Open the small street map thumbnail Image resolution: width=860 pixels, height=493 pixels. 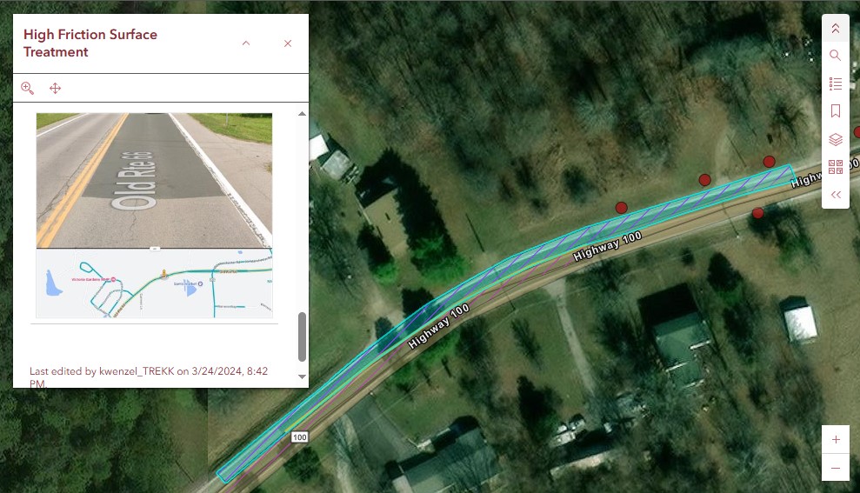154,283
